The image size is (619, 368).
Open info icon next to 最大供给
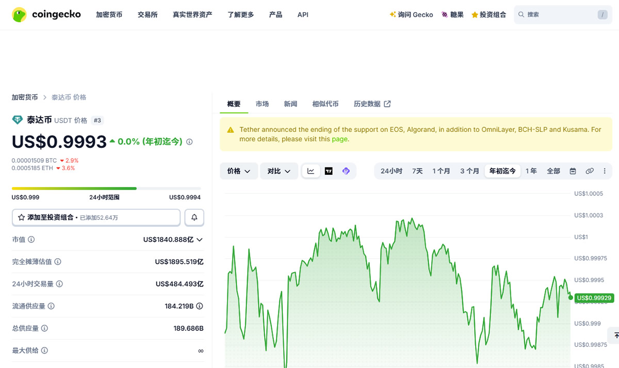(44, 350)
